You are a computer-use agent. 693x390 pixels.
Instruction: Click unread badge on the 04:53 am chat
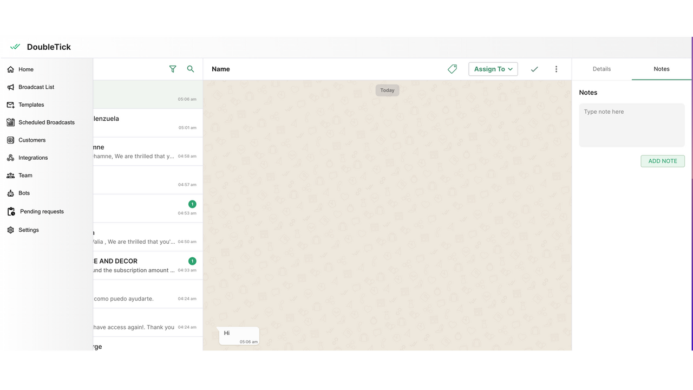192,204
